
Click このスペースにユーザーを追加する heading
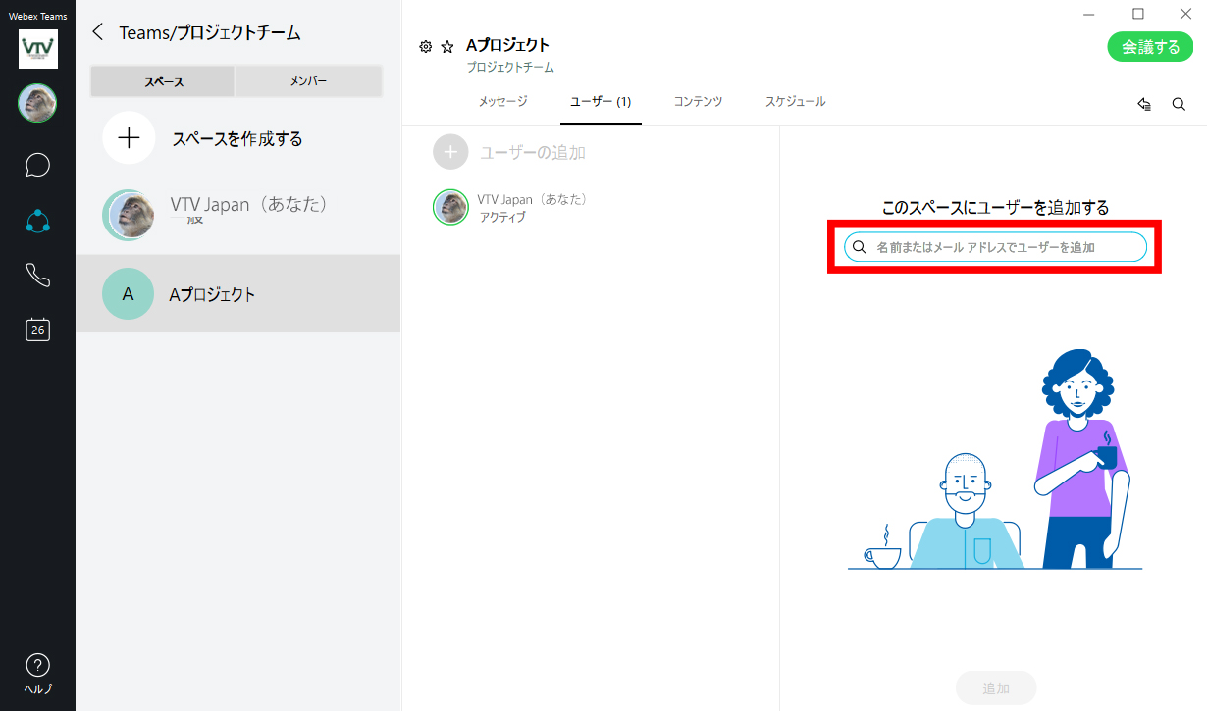(995, 207)
